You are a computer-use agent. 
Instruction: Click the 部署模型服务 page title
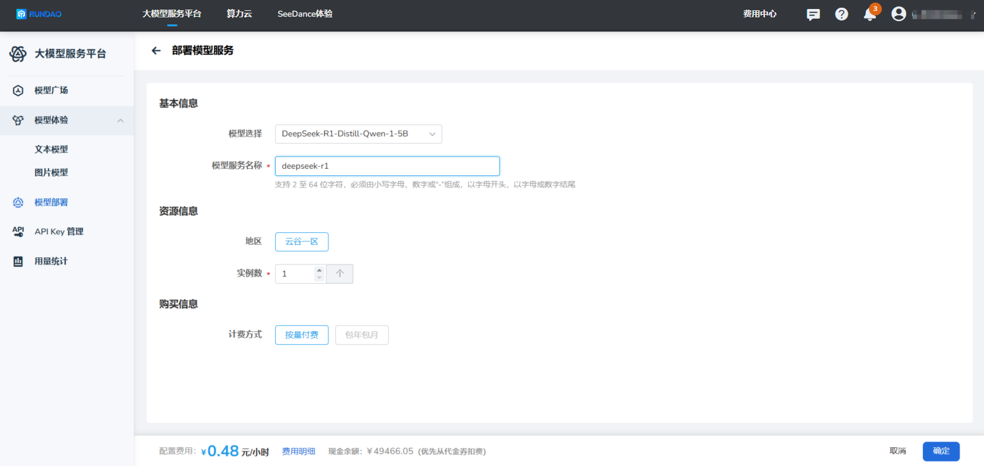point(203,51)
